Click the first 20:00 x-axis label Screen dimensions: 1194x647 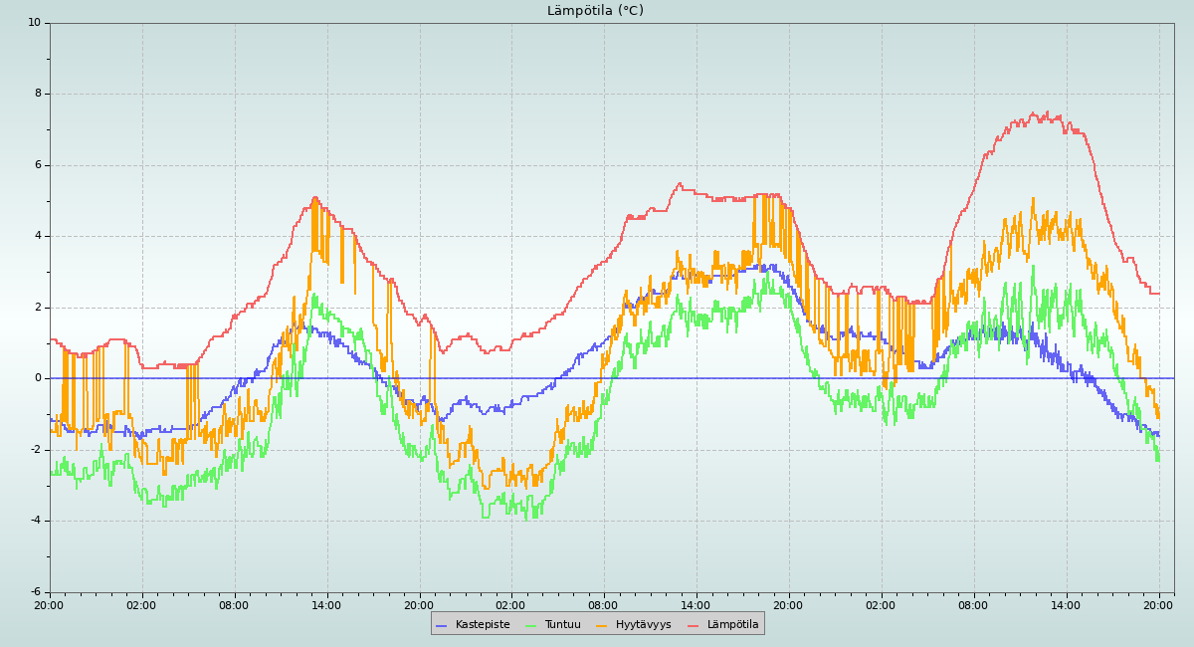click(x=50, y=604)
